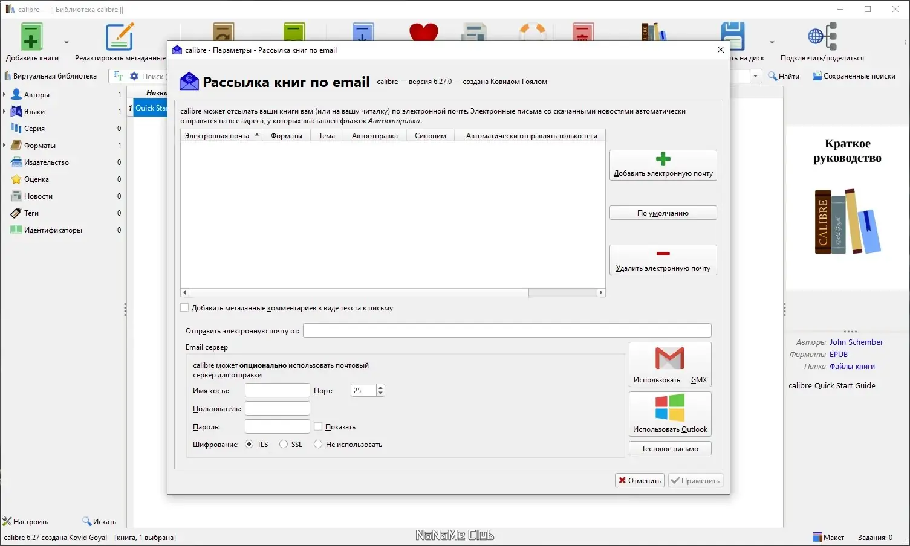Click the email table horizontal scrollbar
The width and height of the screenshot is (910, 546).
(359, 292)
